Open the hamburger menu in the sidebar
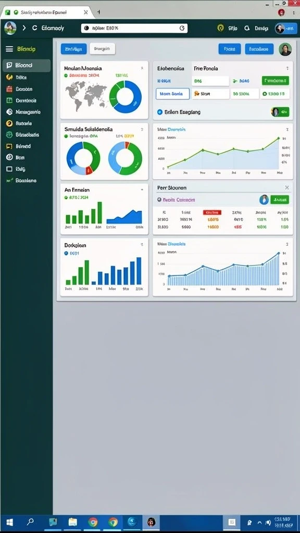The height and width of the screenshot is (533, 300). pyautogui.click(x=9, y=49)
